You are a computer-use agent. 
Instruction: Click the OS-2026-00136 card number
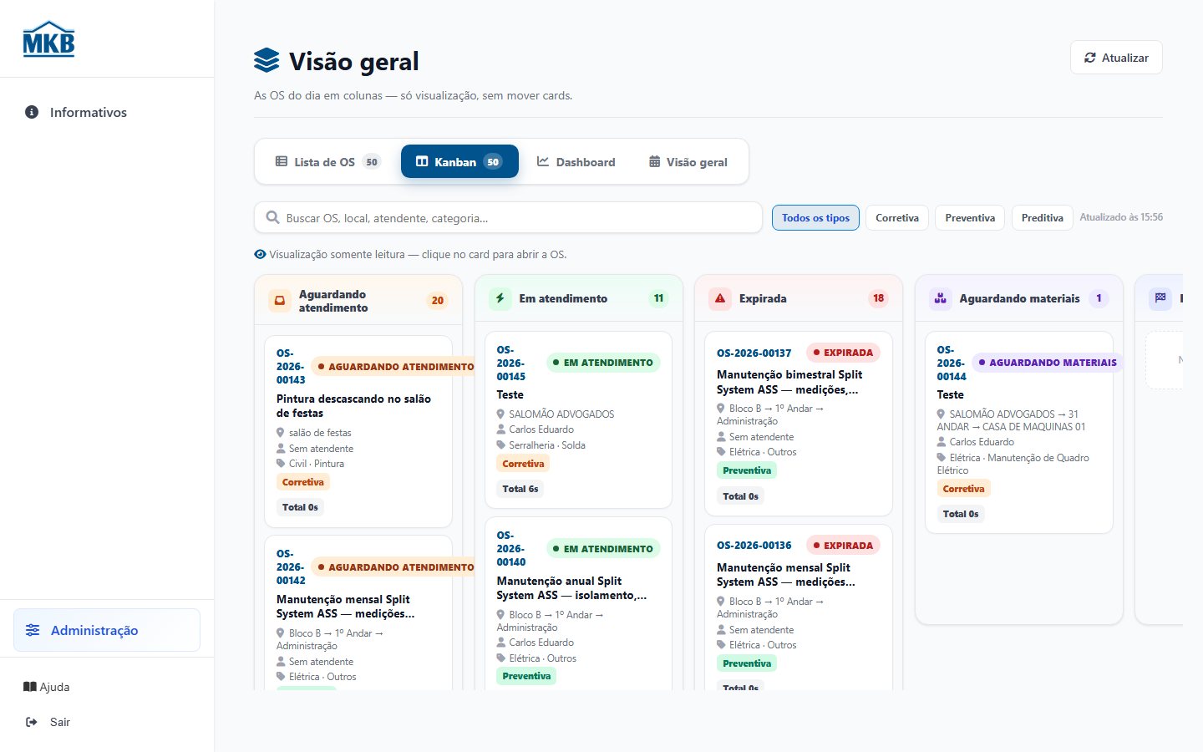coord(754,546)
